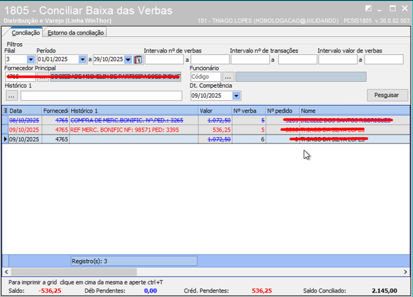Open the Histórico 1 lookup ellipsis button
Screen dimensions: 413x297
pyautogui.click(x=12, y=96)
